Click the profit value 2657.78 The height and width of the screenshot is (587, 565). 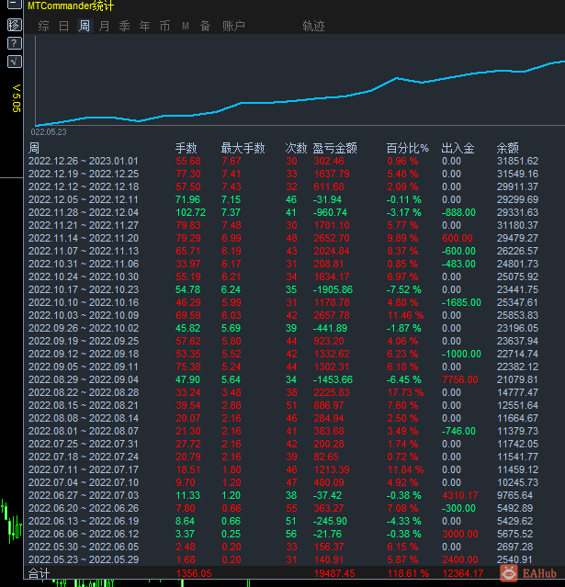(332, 315)
